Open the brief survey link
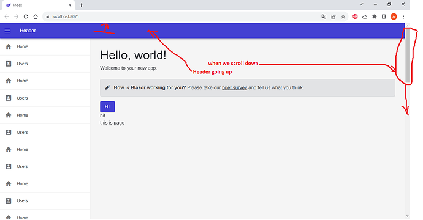This screenshot has width=423, height=220. (x=234, y=87)
